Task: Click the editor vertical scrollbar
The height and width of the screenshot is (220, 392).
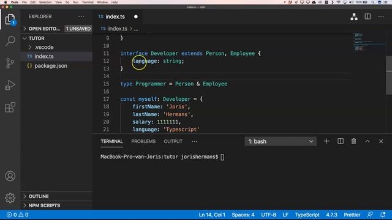Action: 389,76
